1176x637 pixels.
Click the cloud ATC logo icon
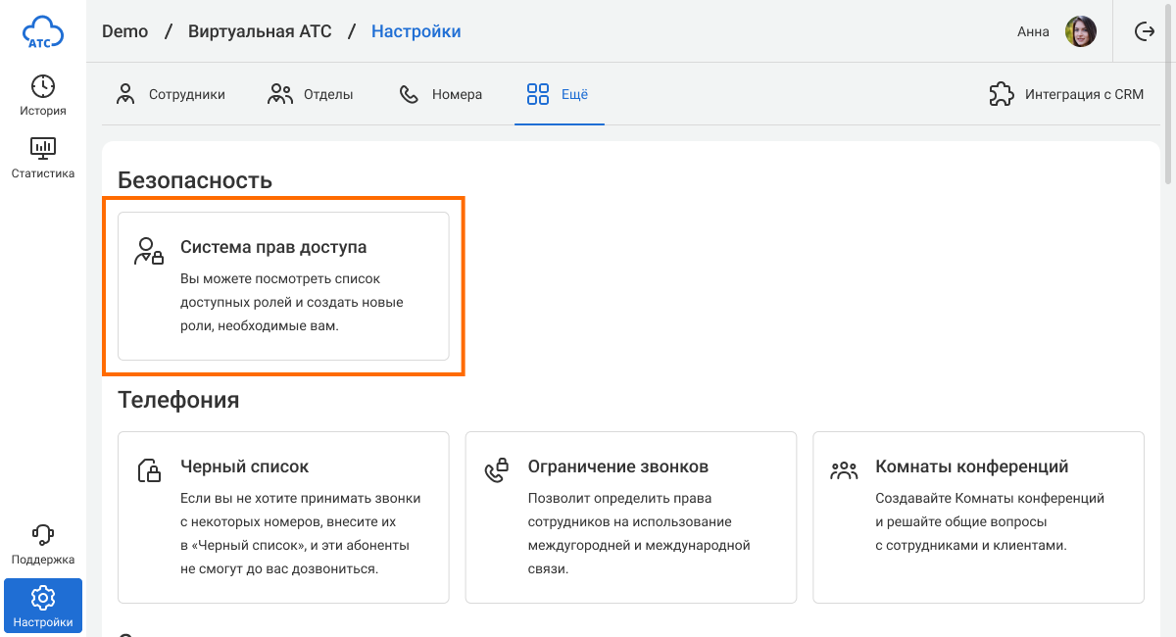tap(43, 32)
